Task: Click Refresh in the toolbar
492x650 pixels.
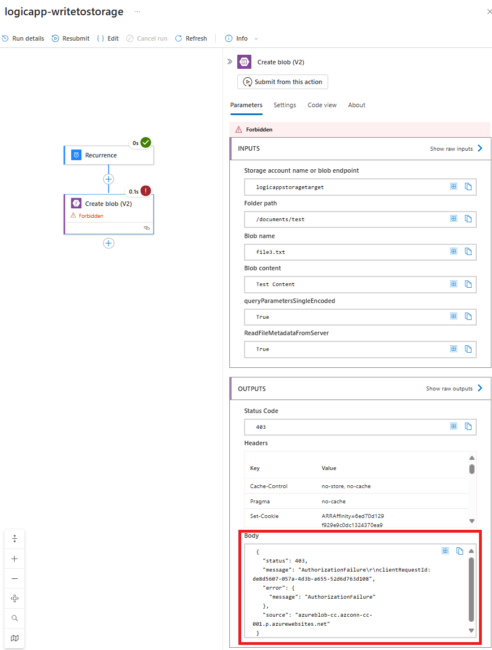Action: (x=191, y=38)
